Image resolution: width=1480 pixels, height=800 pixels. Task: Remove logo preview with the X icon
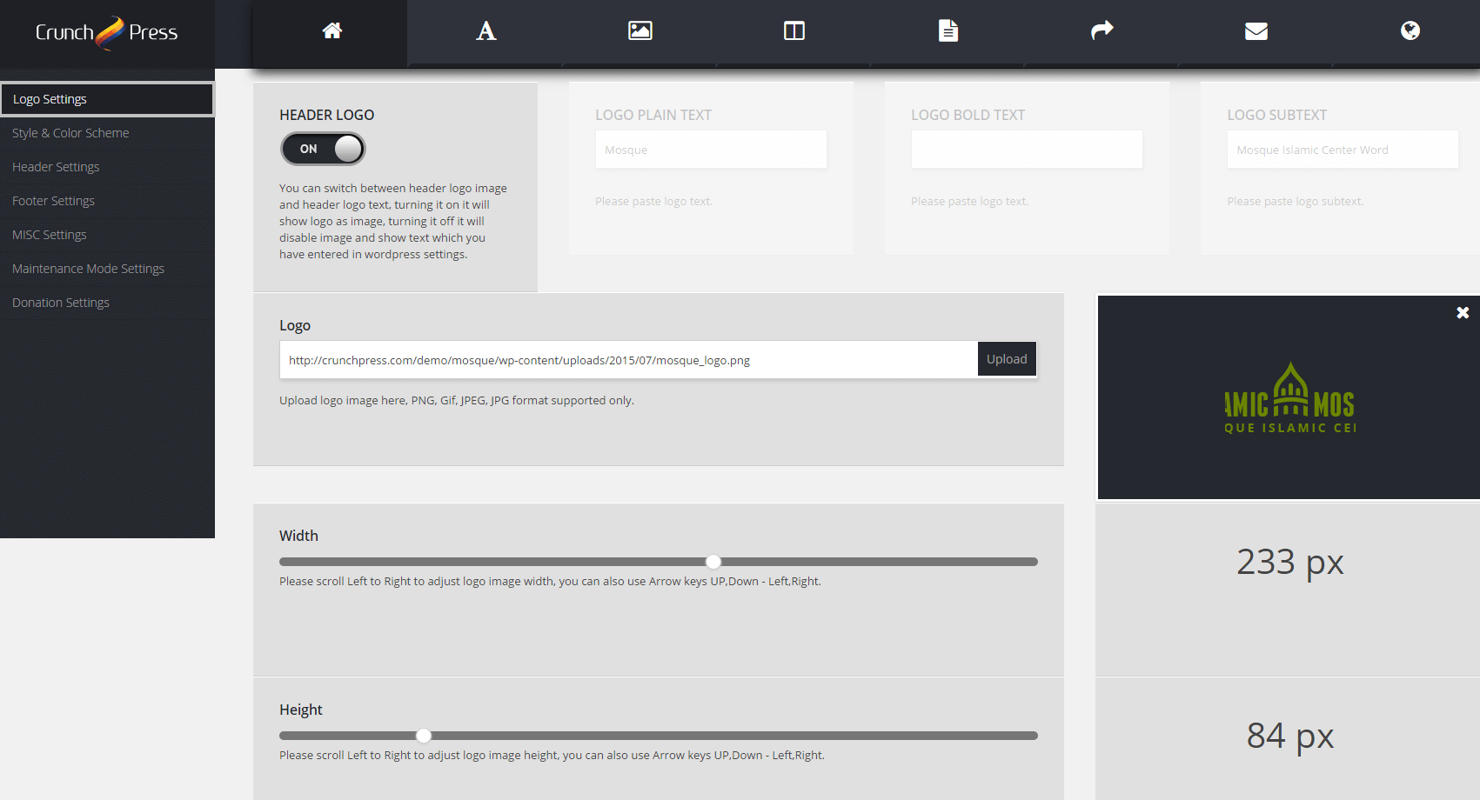point(1463,313)
